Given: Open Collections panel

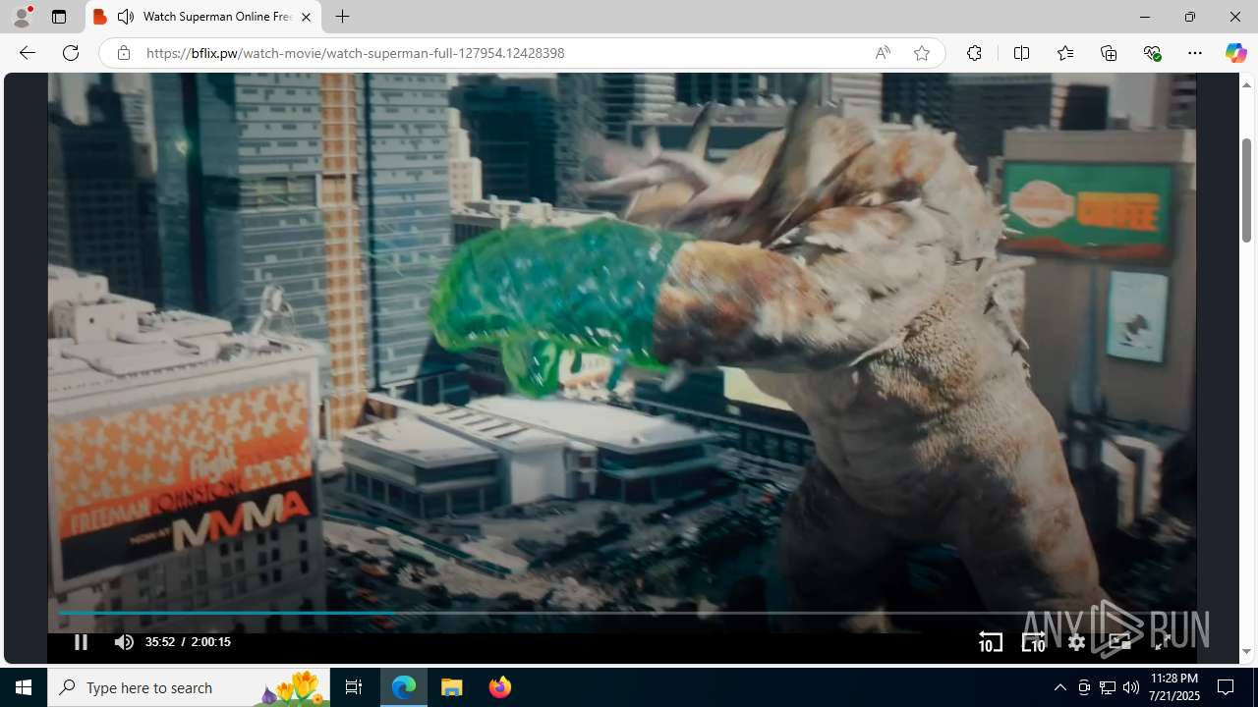Looking at the screenshot, I should 1109,53.
